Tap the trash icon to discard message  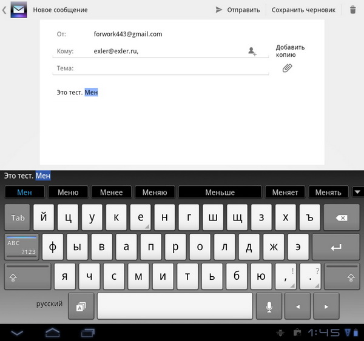coord(353,10)
